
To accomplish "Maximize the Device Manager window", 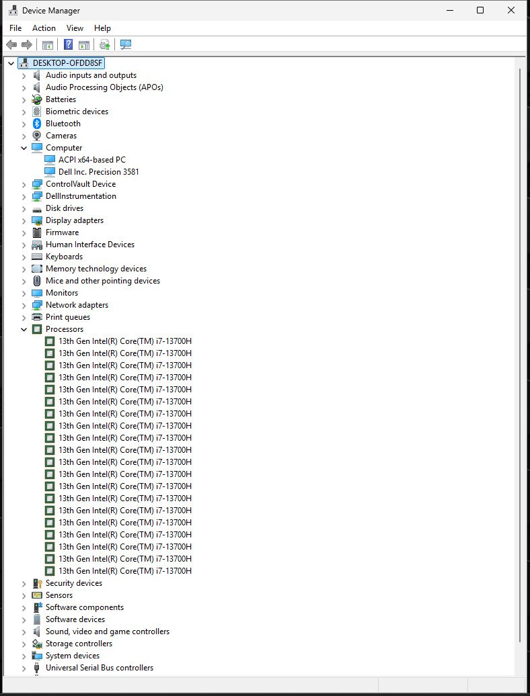I will pyautogui.click(x=480, y=10).
